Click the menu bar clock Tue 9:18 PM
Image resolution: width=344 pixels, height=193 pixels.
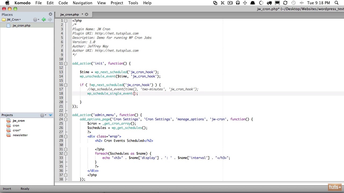(x=318, y=3)
